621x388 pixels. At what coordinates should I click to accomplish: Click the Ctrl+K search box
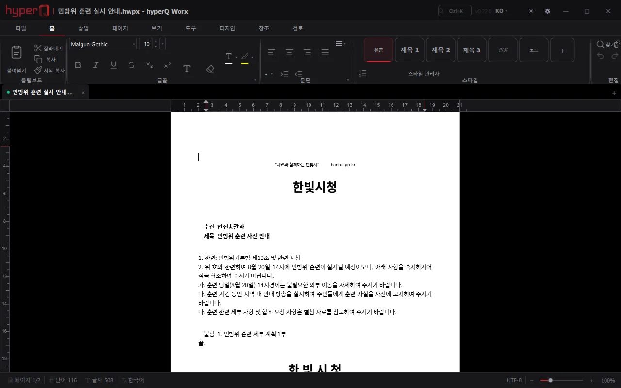[455, 11]
